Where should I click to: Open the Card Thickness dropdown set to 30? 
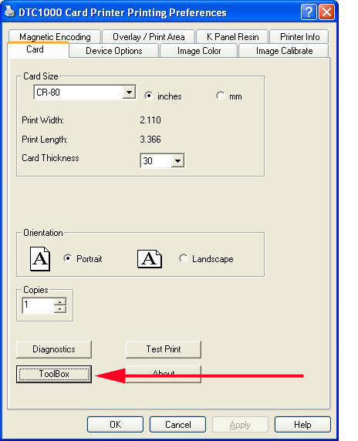177,161
